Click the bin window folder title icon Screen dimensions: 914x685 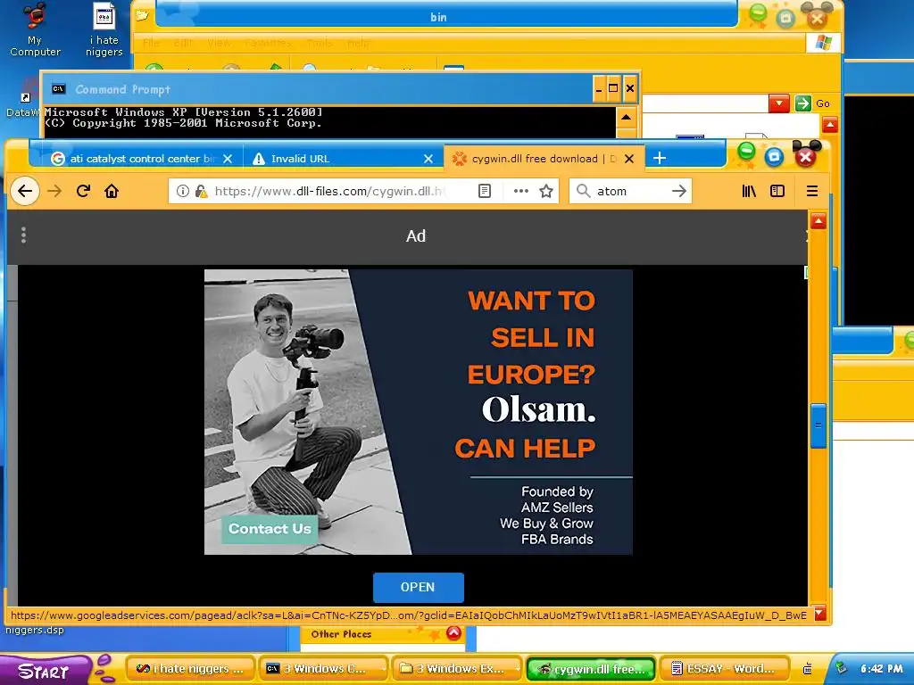coord(142,16)
